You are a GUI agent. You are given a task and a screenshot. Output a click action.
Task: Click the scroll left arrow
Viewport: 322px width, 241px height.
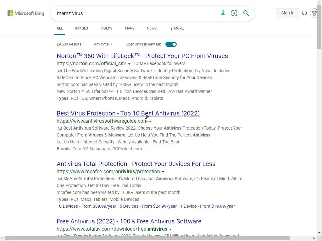(3, 238)
